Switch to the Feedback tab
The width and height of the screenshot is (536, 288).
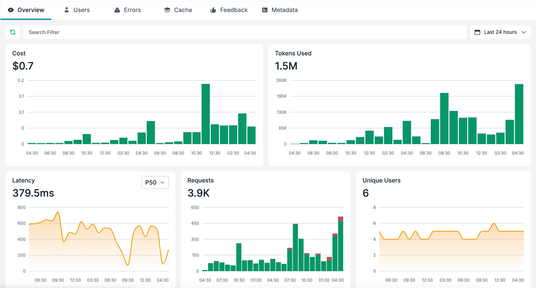click(234, 10)
